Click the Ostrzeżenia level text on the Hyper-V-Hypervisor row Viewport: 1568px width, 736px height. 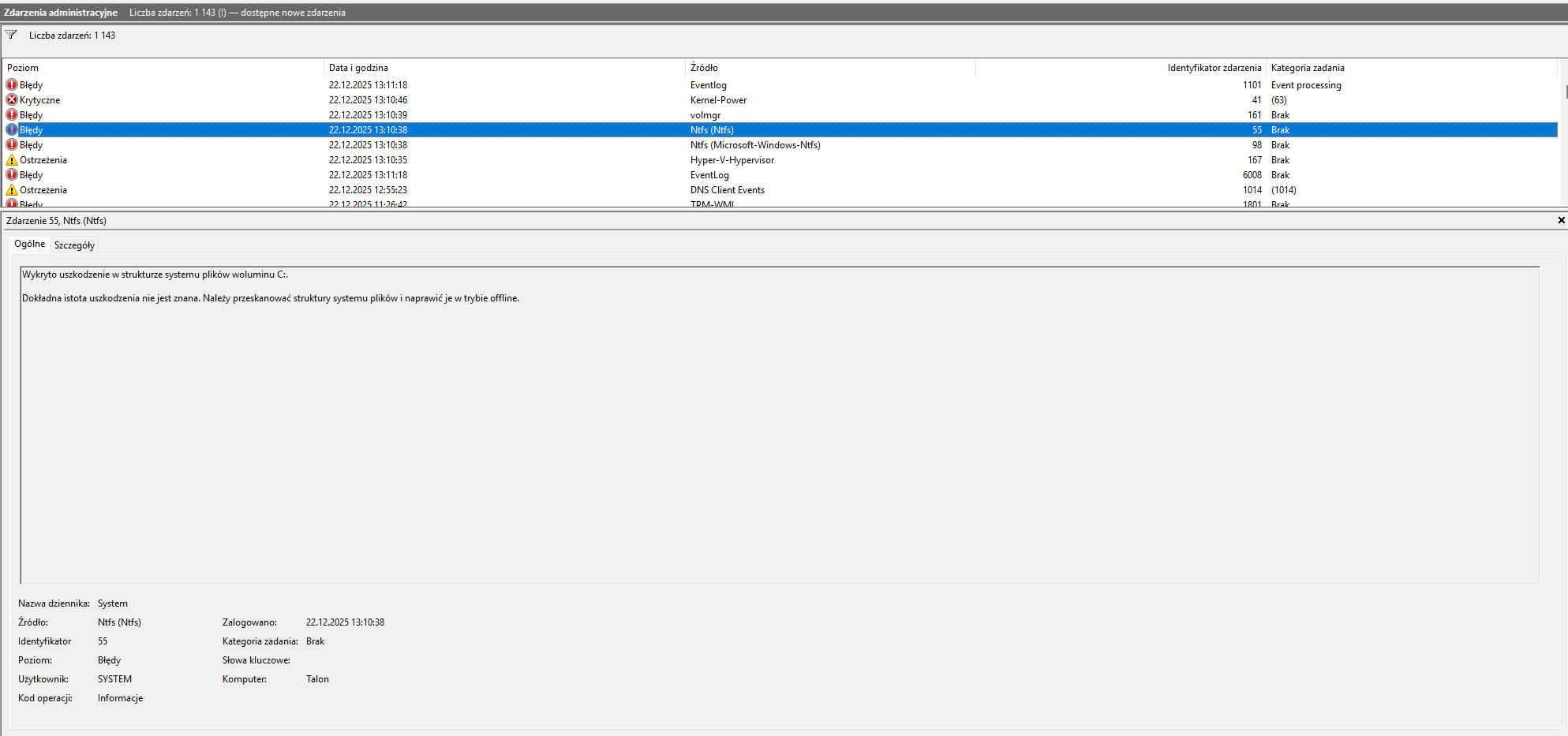tap(43, 160)
